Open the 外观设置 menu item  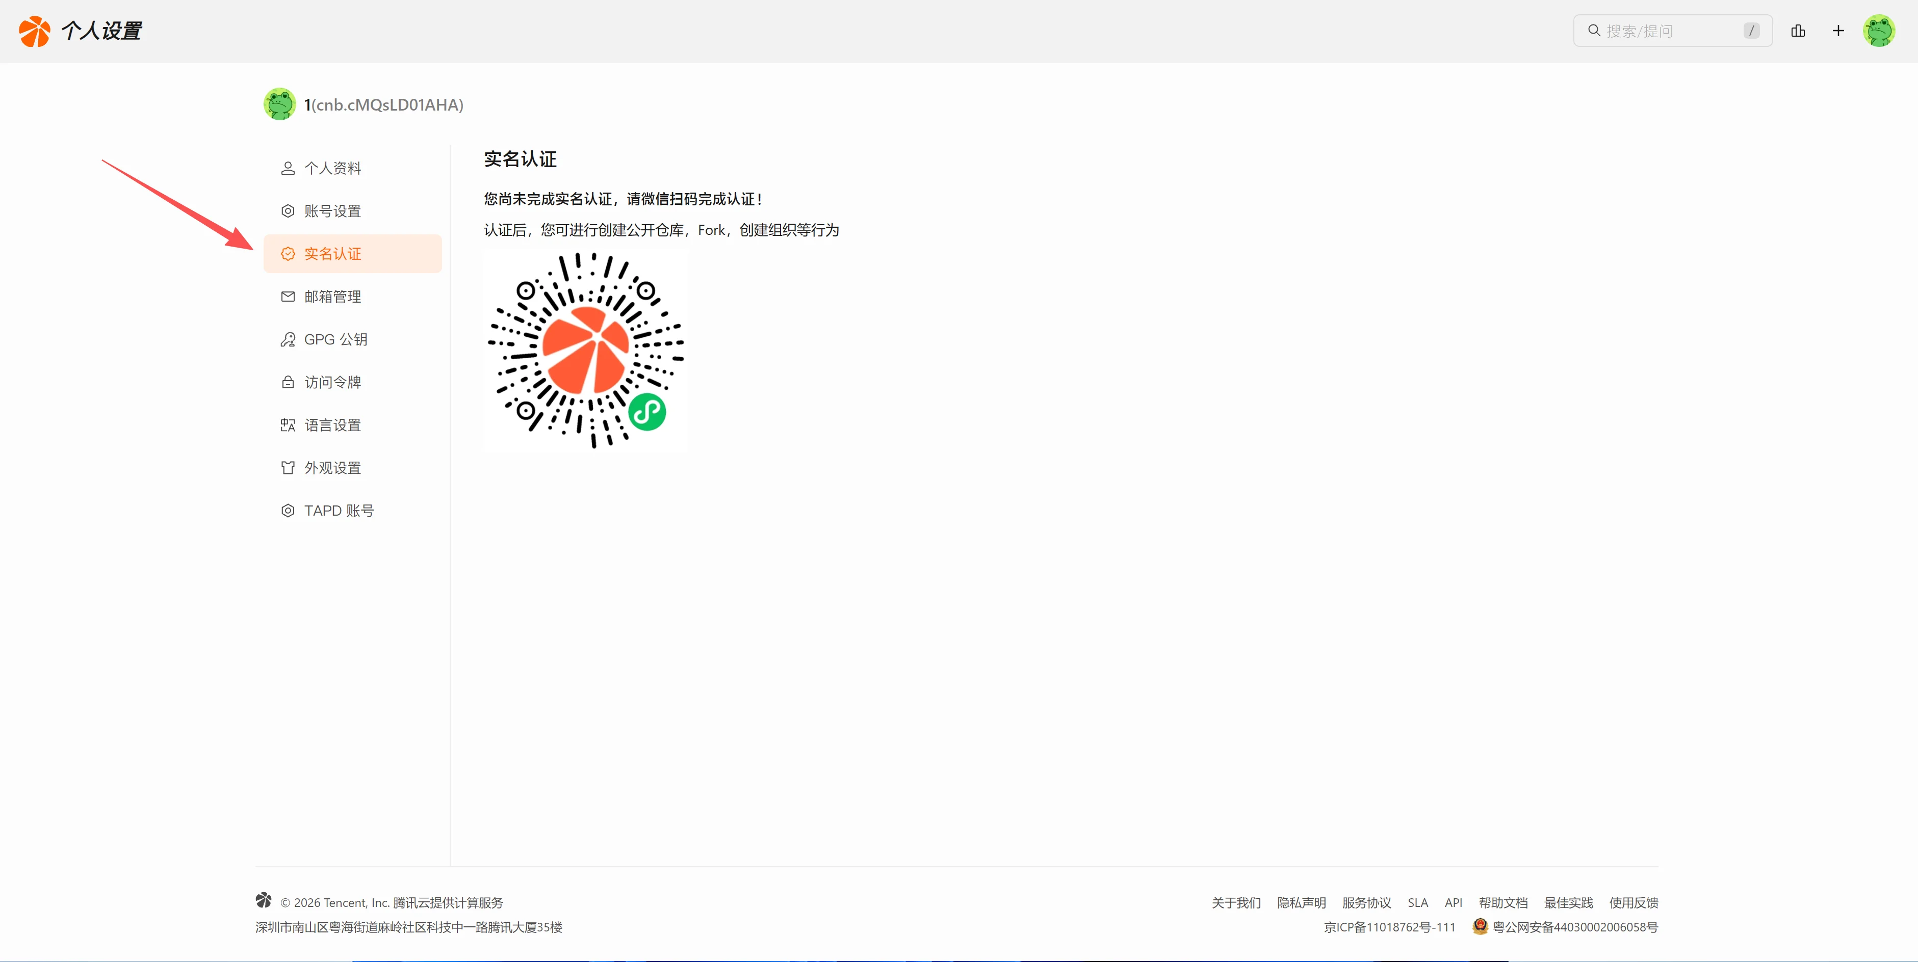click(352, 468)
